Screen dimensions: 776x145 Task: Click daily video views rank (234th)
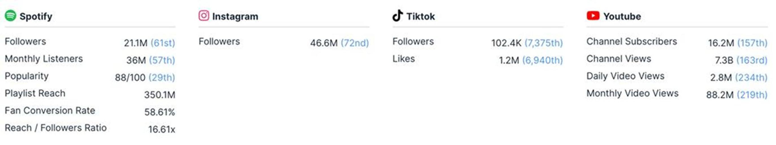click(751, 78)
